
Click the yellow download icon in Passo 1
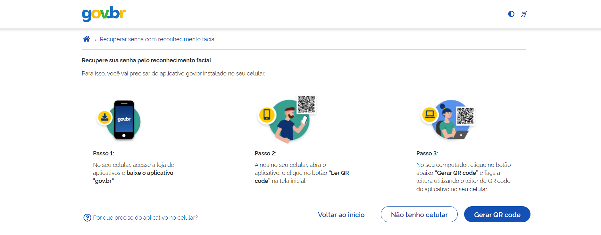104,118
